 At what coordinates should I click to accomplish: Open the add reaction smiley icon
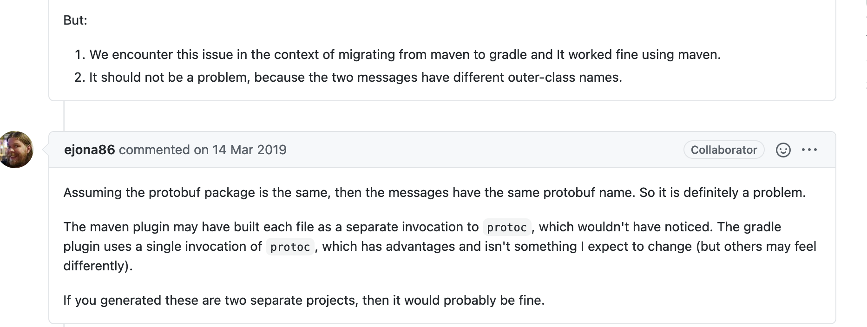pyautogui.click(x=783, y=150)
